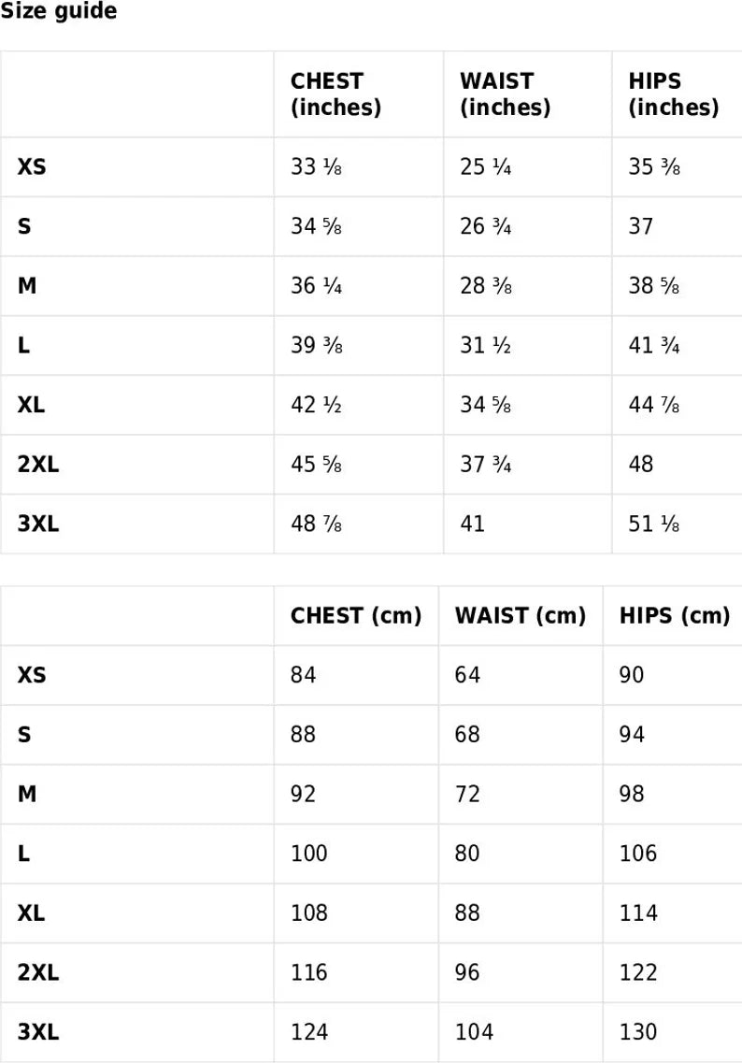The height and width of the screenshot is (1063, 742).
Task: Click the L chest measurement 39 ⅜
Action: pos(317,345)
